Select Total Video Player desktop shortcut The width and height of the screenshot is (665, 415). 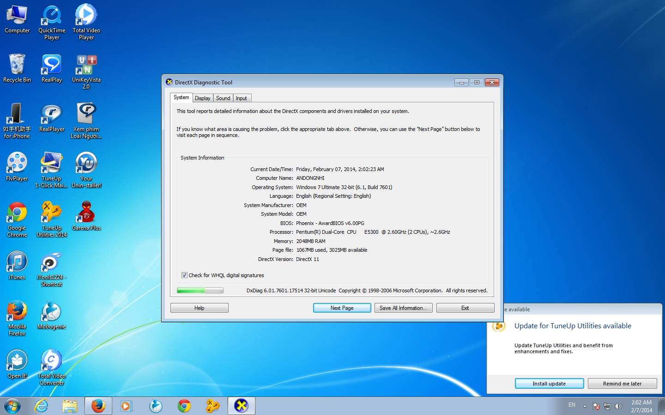click(86, 22)
